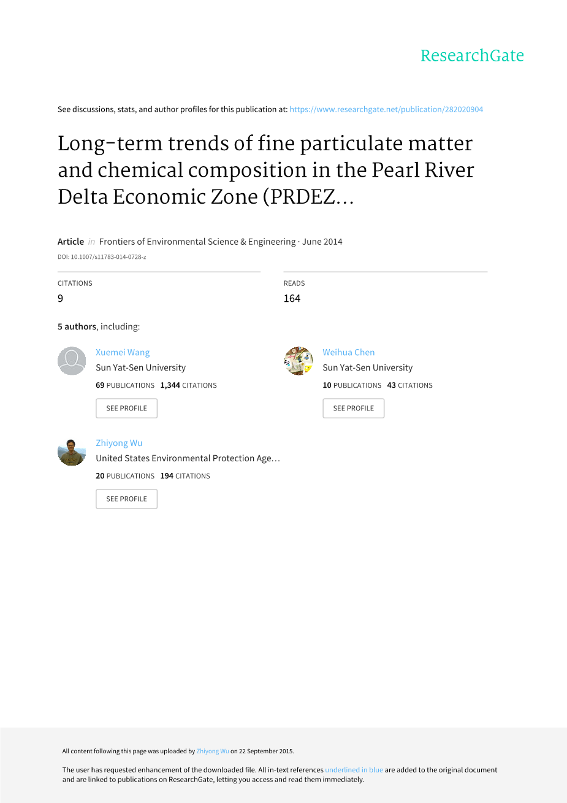Screen dimensions: 567x803
Task: Open Weihua Chen's author name link
Action: pos(349,352)
